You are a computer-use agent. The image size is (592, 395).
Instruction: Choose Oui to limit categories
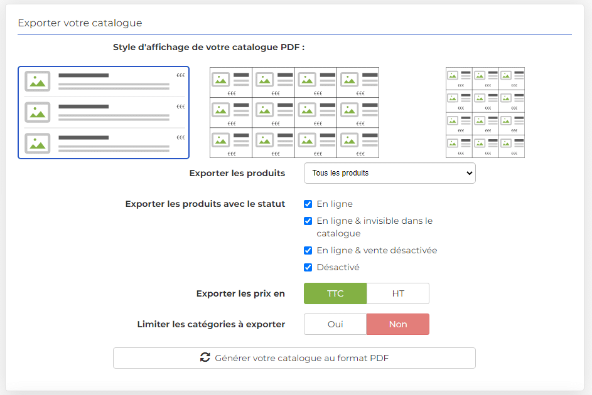[335, 324]
